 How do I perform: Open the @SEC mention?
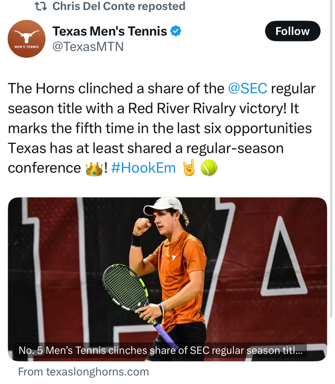tap(248, 89)
